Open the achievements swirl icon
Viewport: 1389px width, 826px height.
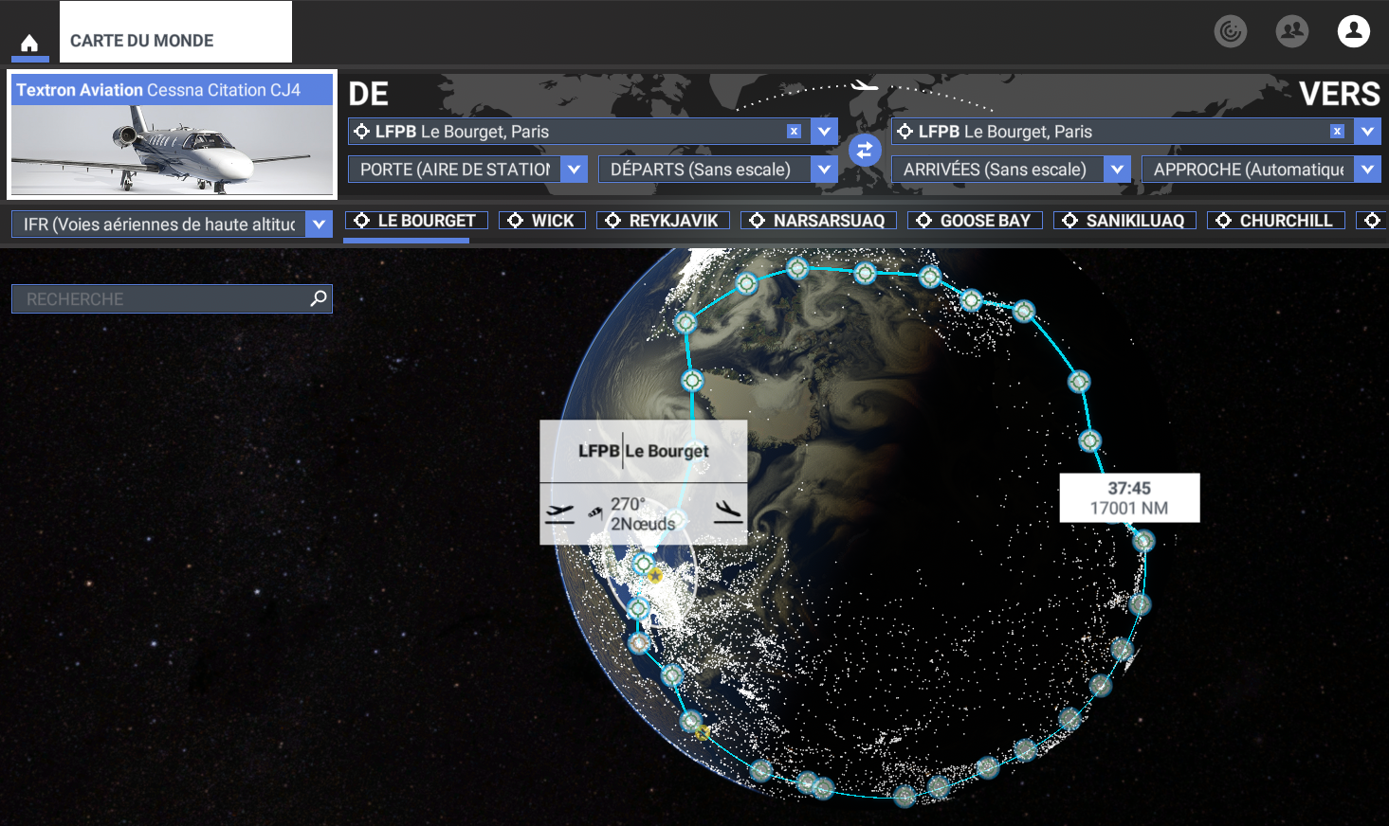(1231, 31)
